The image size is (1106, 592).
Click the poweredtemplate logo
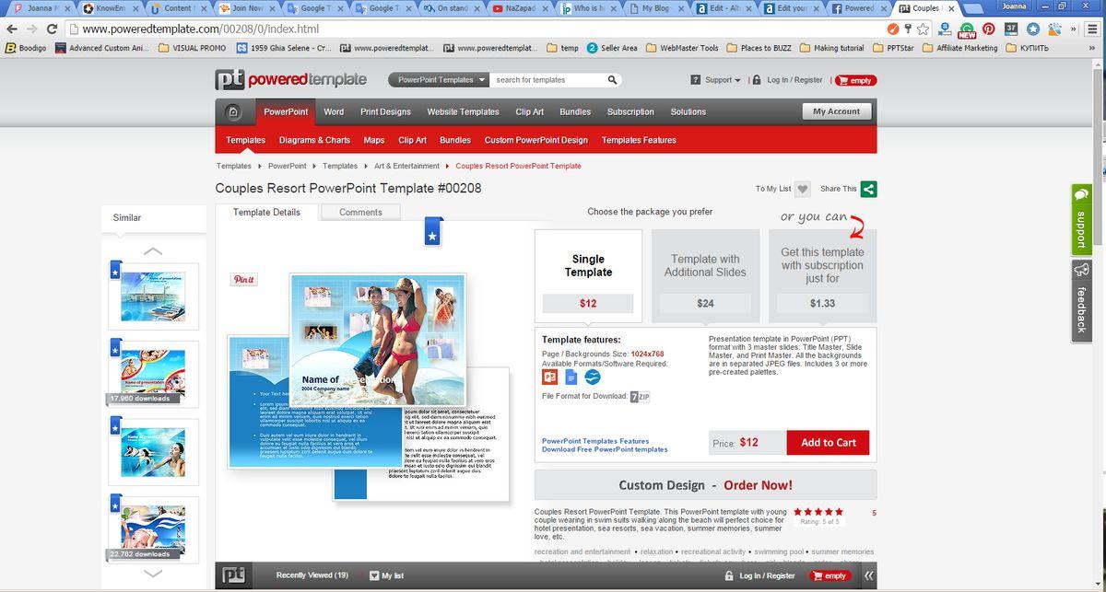(x=291, y=80)
